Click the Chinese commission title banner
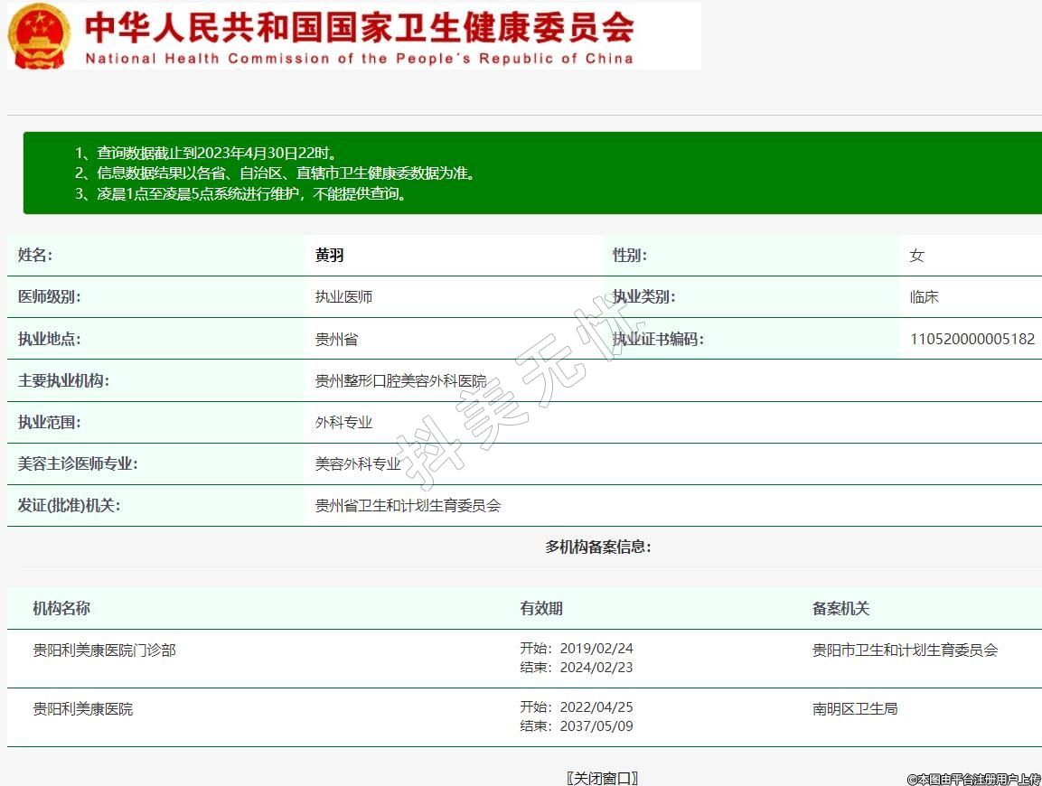 tap(360, 26)
